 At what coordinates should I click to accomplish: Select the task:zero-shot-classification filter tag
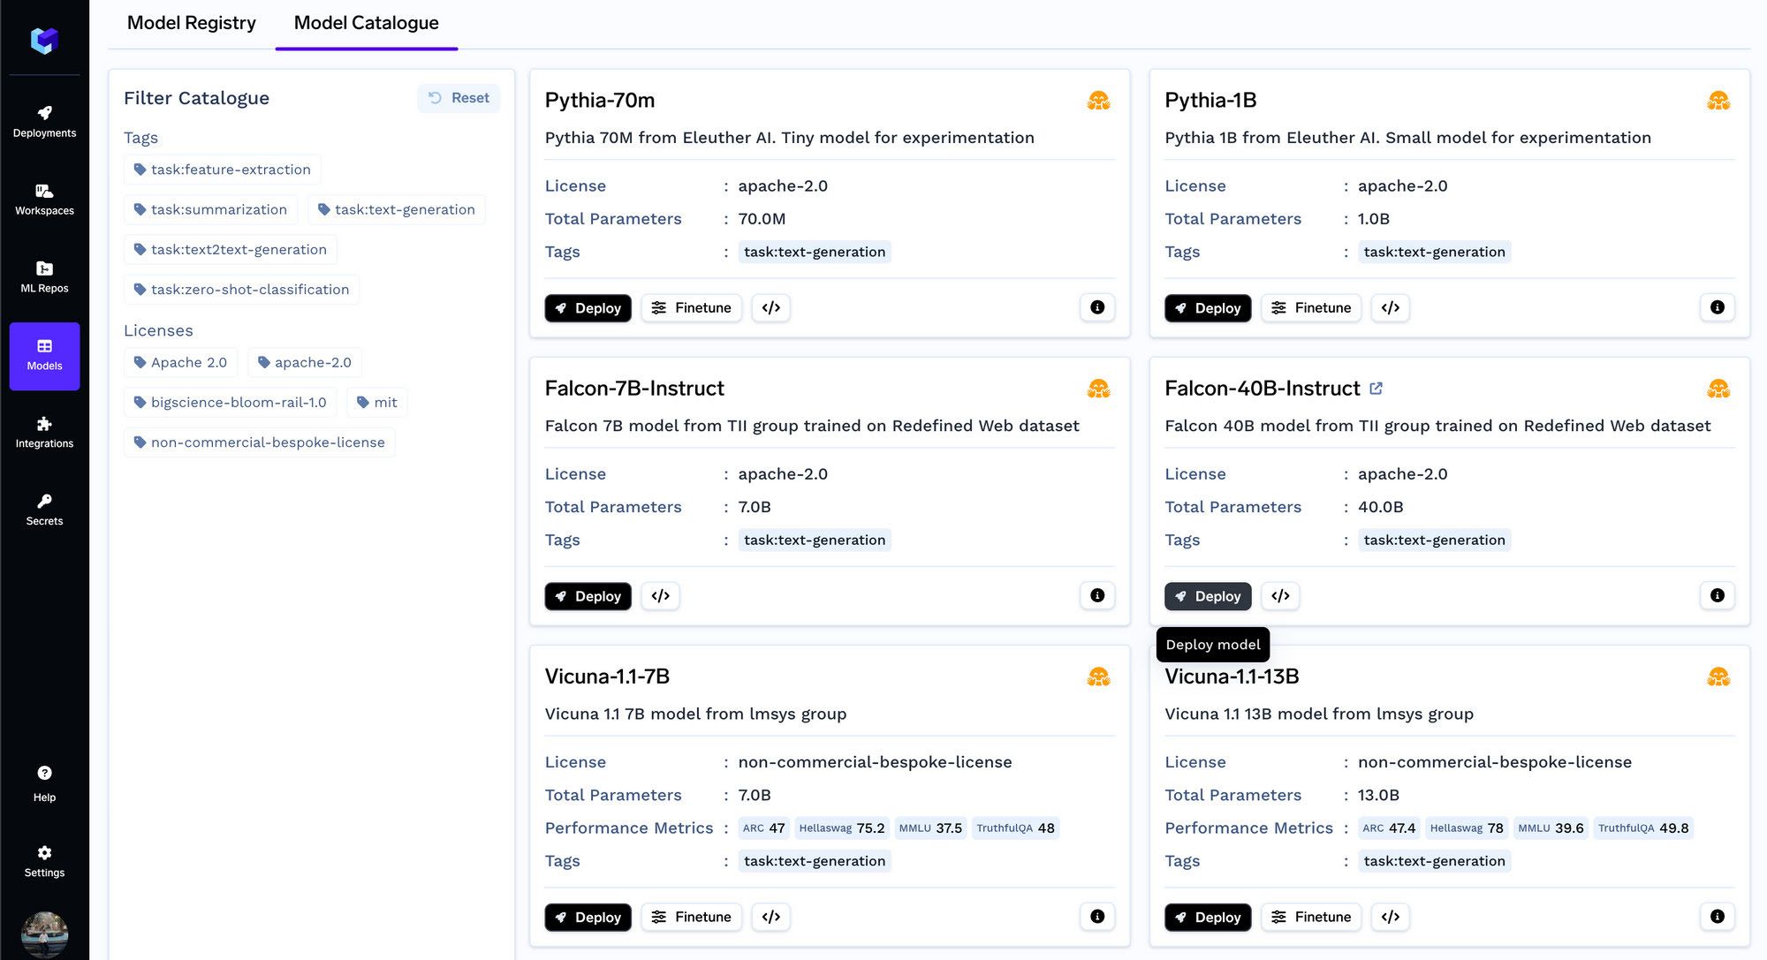coord(240,289)
